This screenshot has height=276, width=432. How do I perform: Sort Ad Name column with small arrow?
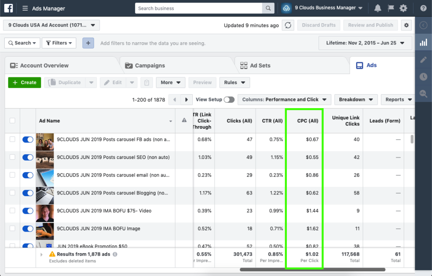(x=170, y=121)
